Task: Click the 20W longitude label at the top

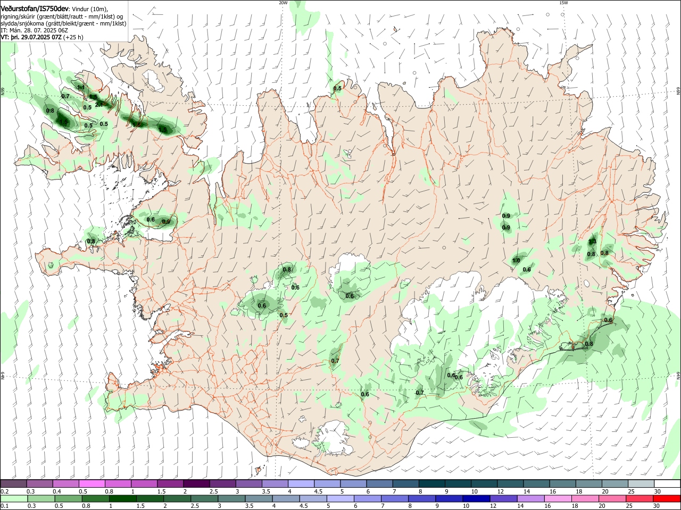Action: point(283,3)
